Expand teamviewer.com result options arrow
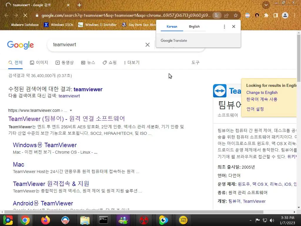The height and width of the screenshot is (226, 301). point(71,111)
